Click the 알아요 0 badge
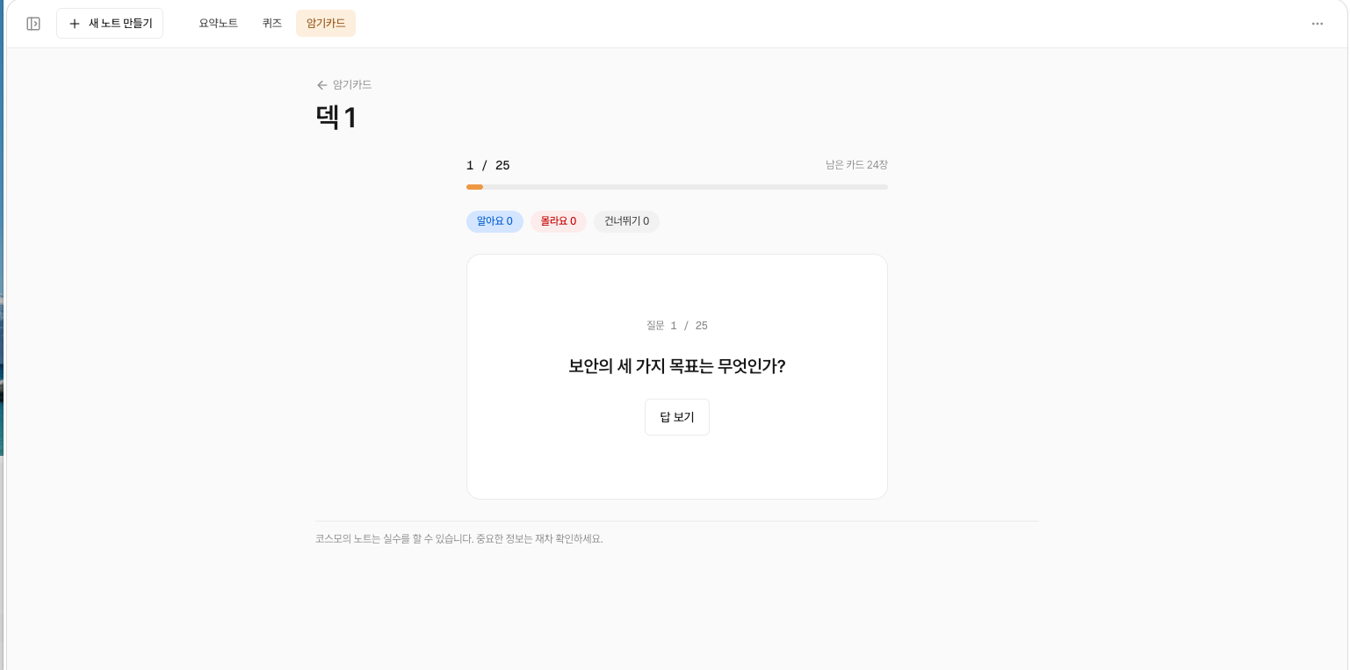 (495, 221)
